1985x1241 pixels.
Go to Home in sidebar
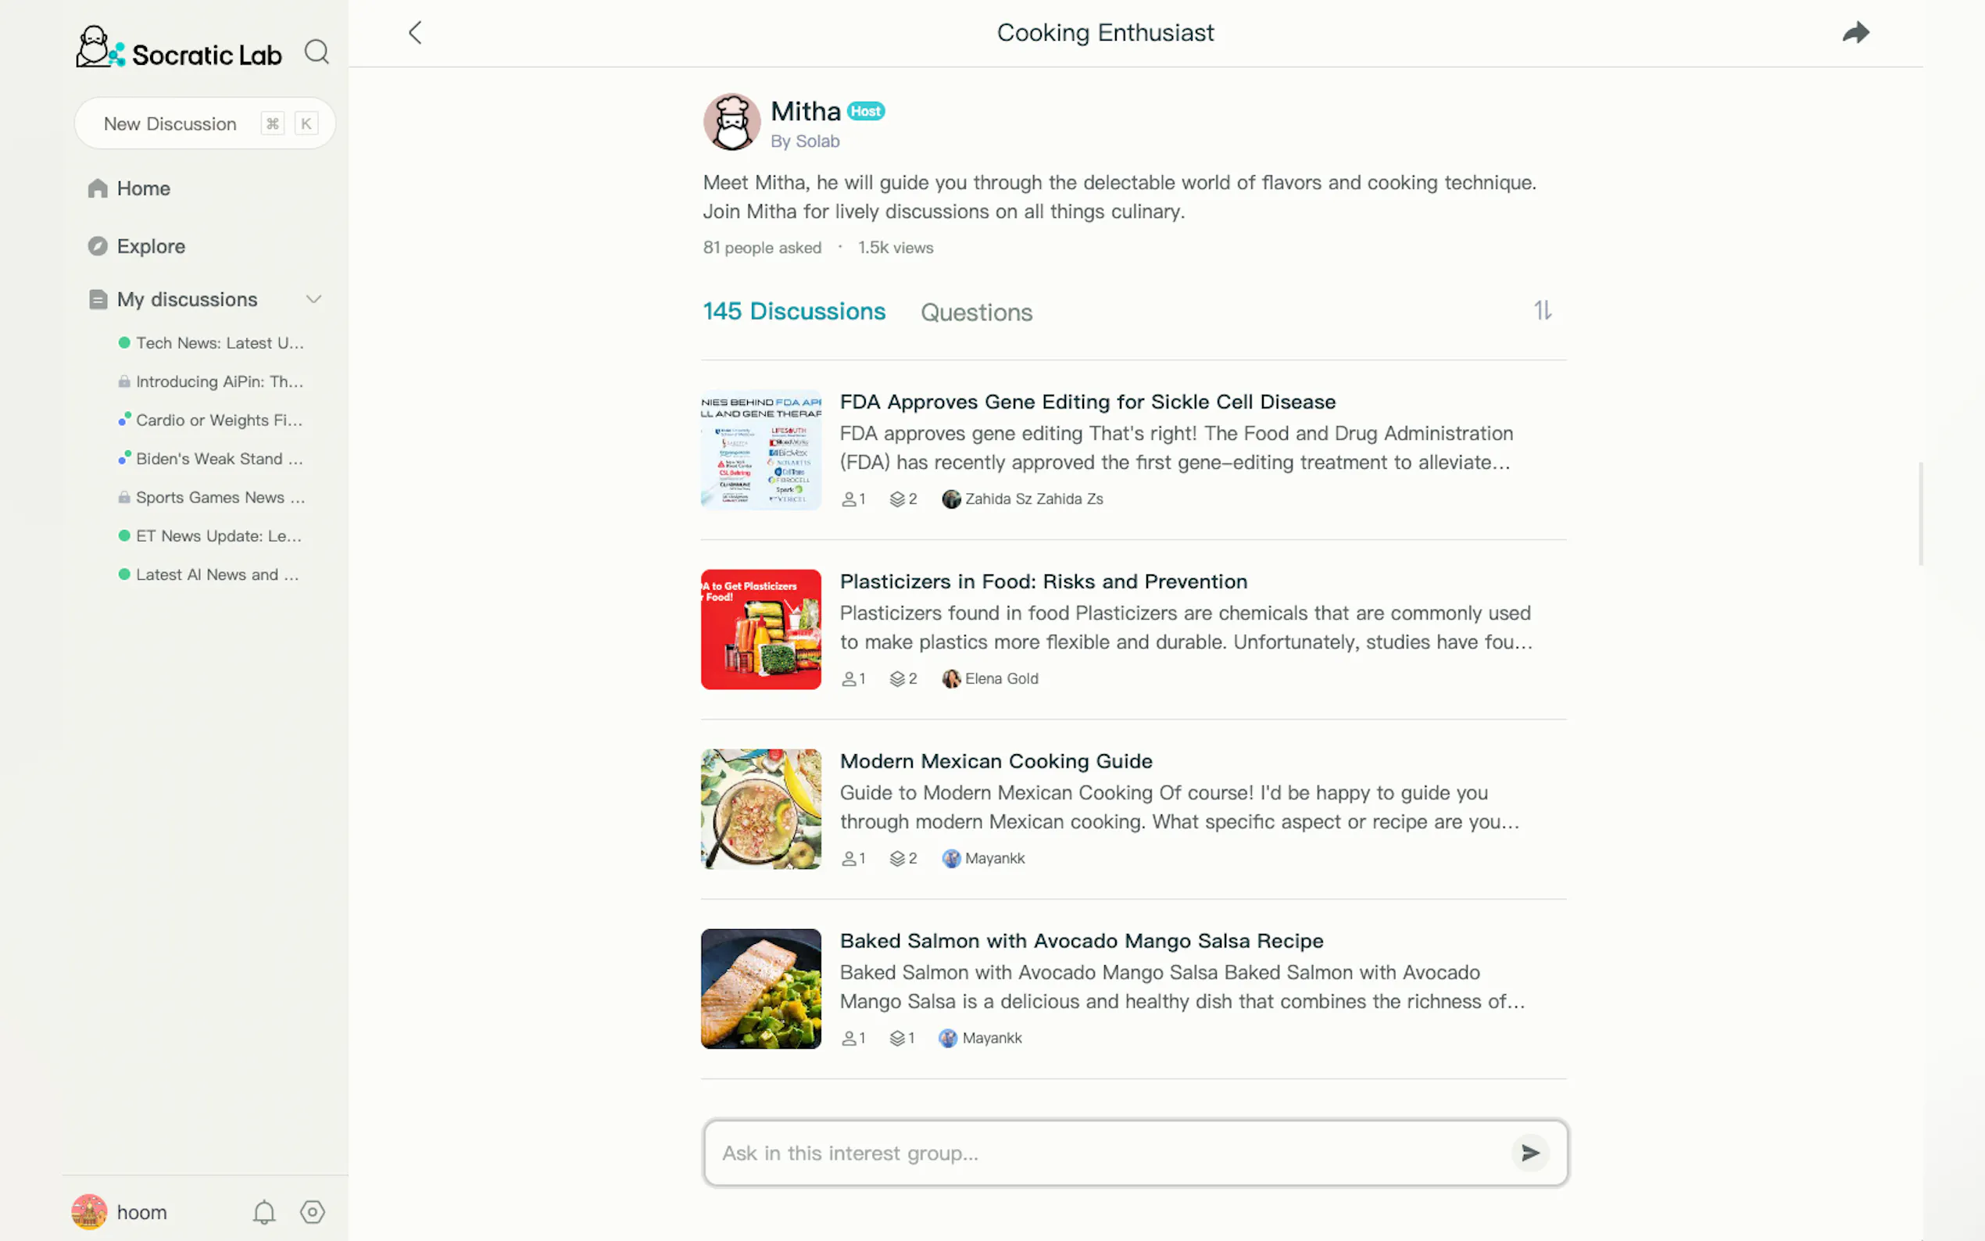(143, 189)
